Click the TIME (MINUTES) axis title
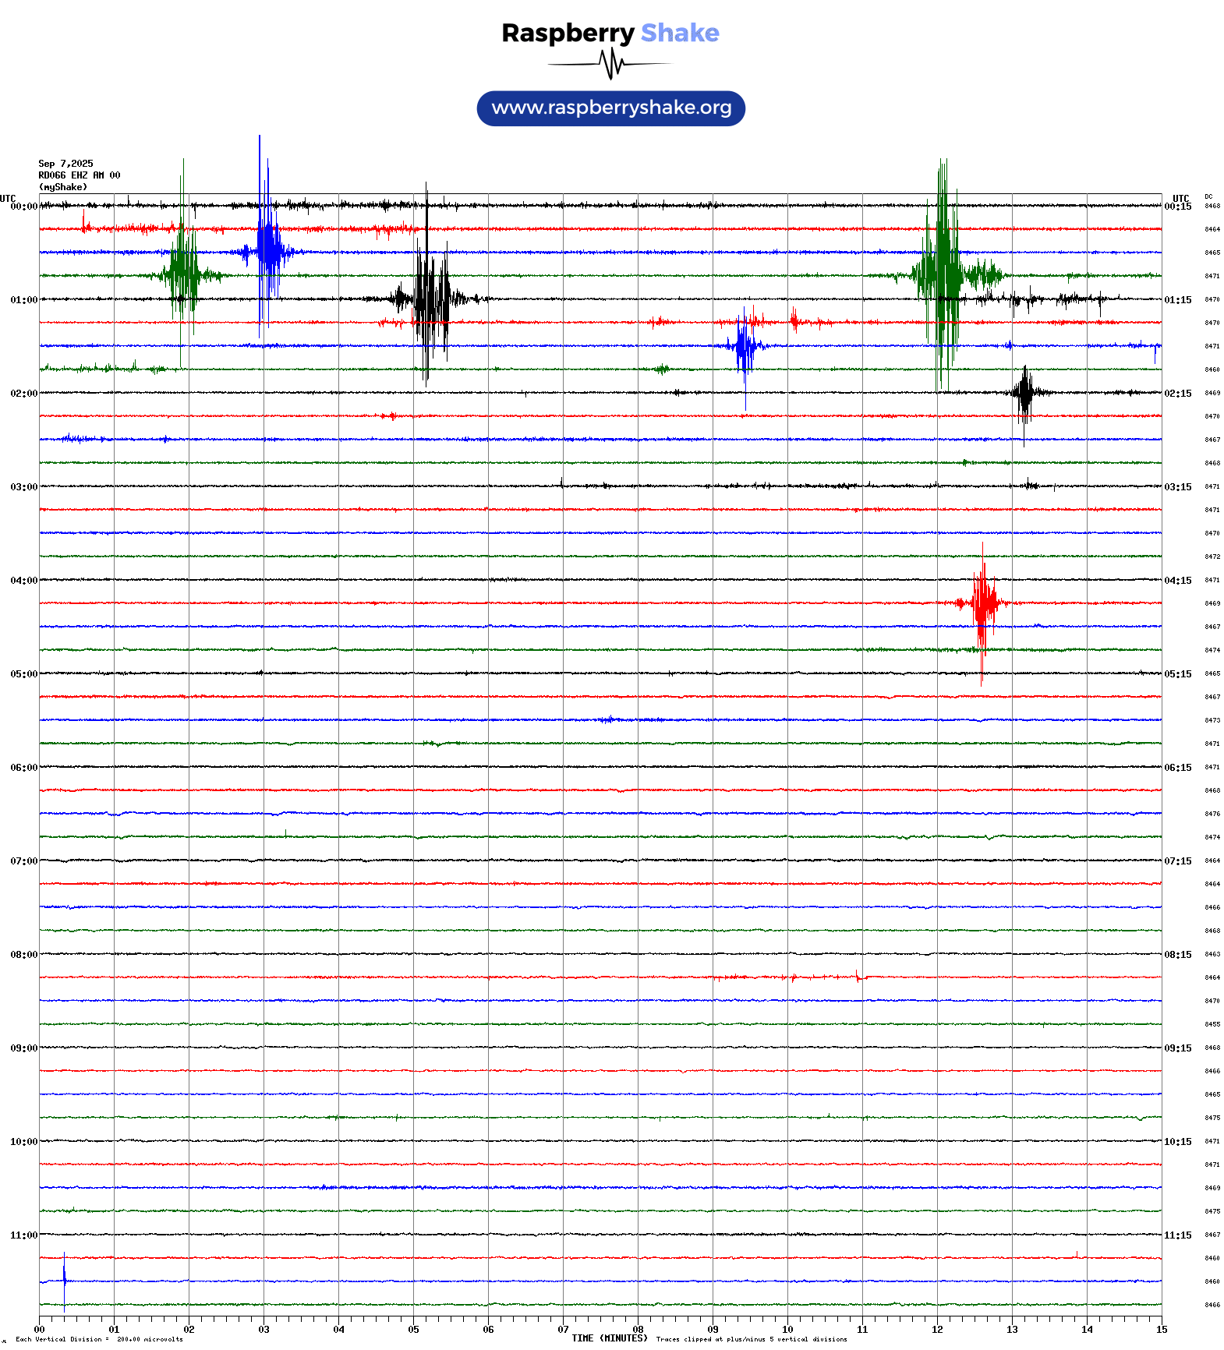The width and height of the screenshot is (1224, 1350). pos(609,1338)
